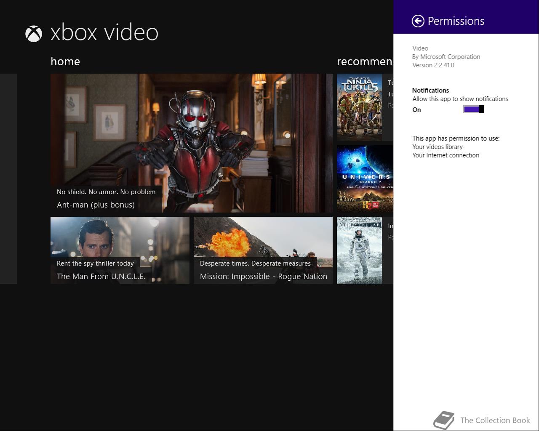Click the back arrow in Permissions panel

(x=418, y=21)
